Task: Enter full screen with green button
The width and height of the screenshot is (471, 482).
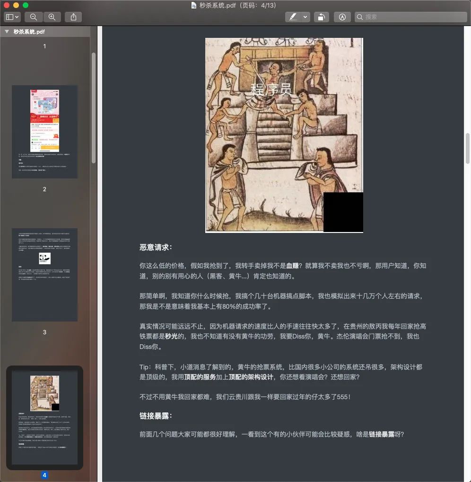Action: tap(26, 5)
